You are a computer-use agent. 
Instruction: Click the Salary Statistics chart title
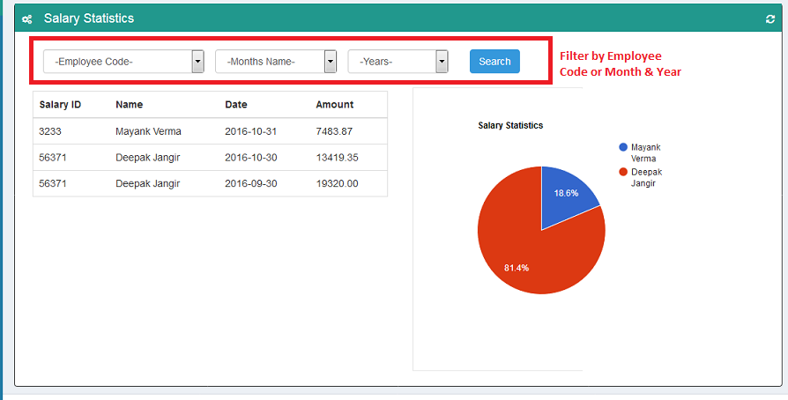[x=510, y=126]
